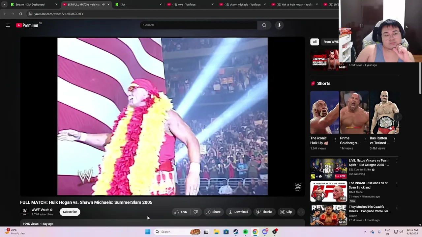Open Discord from taskbar

265,232
